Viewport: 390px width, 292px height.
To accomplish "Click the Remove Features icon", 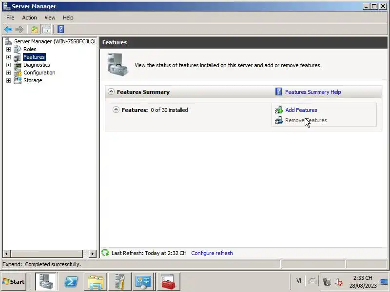I will (x=278, y=120).
